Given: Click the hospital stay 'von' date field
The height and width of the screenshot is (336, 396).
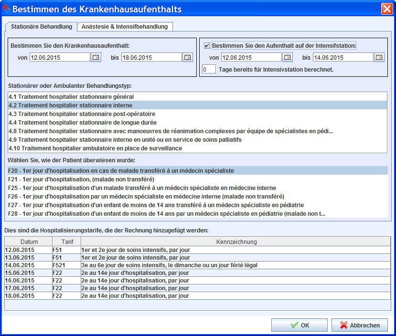Looking at the screenshot, I should coord(59,58).
